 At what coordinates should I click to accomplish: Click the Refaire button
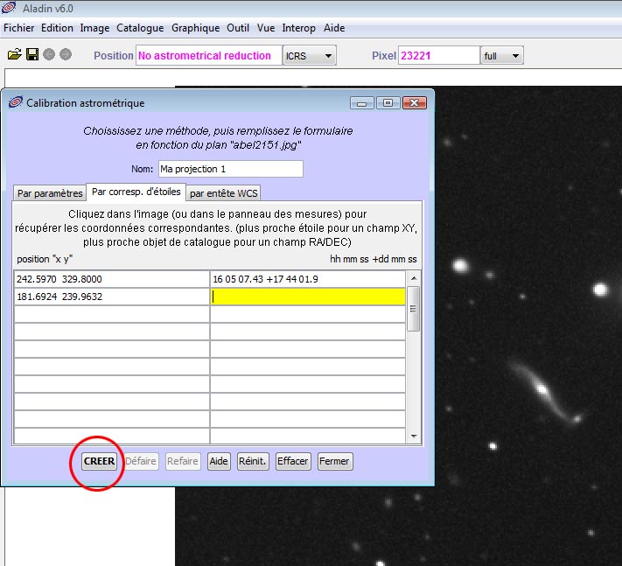183,461
